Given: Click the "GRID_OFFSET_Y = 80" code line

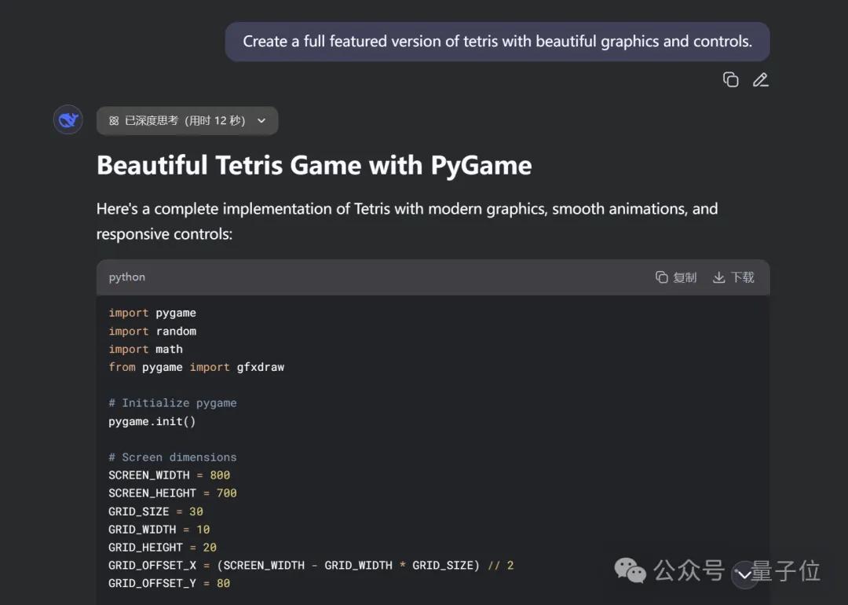Looking at the screenshot, I should coord(169,583).
